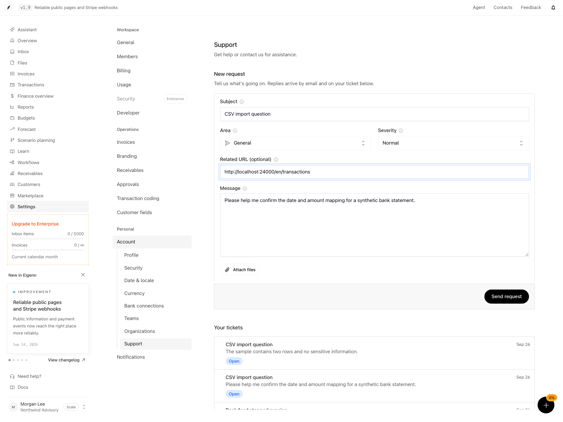Click the Agent link in header
Image resolution: width=563 pixels, height=422 pixels.
coord(479,7)
